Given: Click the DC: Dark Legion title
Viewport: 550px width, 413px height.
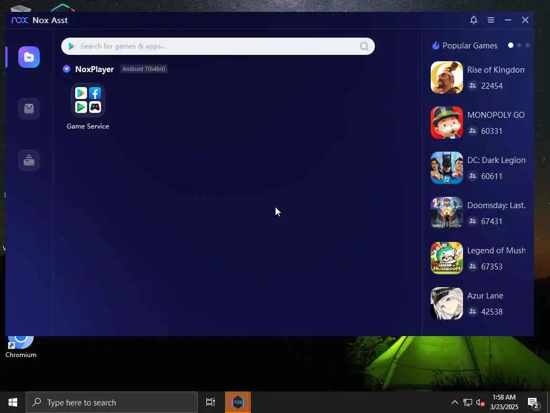Looking at the screenshot, I should [x=496, y=160].
